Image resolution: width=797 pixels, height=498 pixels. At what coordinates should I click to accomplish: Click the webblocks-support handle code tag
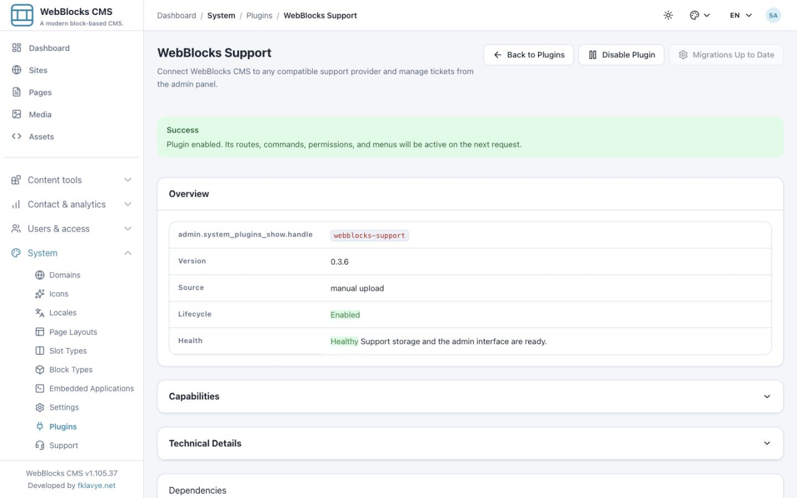(x=369, y=235)
